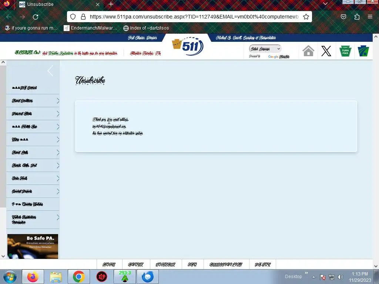Open Thunderbird from the taskbar

point(148,277)
